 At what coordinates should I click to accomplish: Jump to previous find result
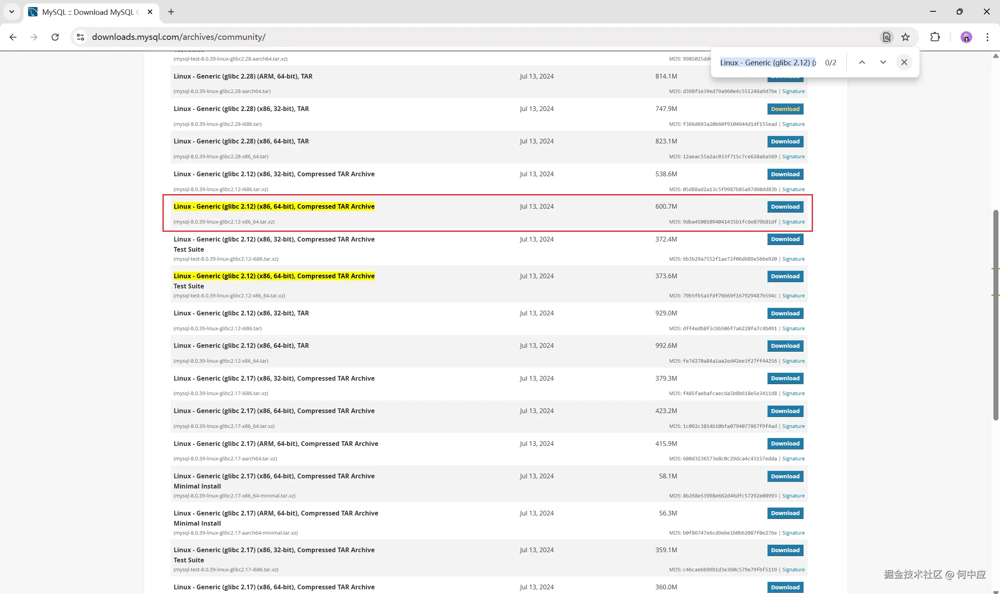[x=862, y=63]
